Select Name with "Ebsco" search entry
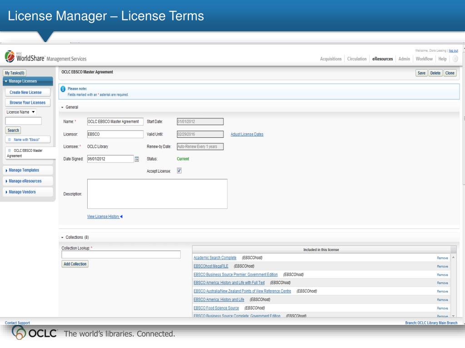Image resolution: width=465 pixels, height=348 pixels. coord(28,140)
